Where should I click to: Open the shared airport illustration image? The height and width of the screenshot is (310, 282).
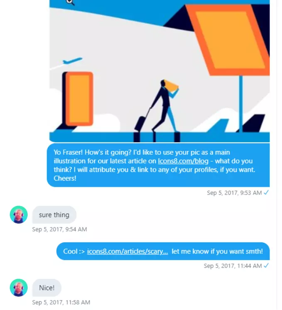click(x=159, y=71)
